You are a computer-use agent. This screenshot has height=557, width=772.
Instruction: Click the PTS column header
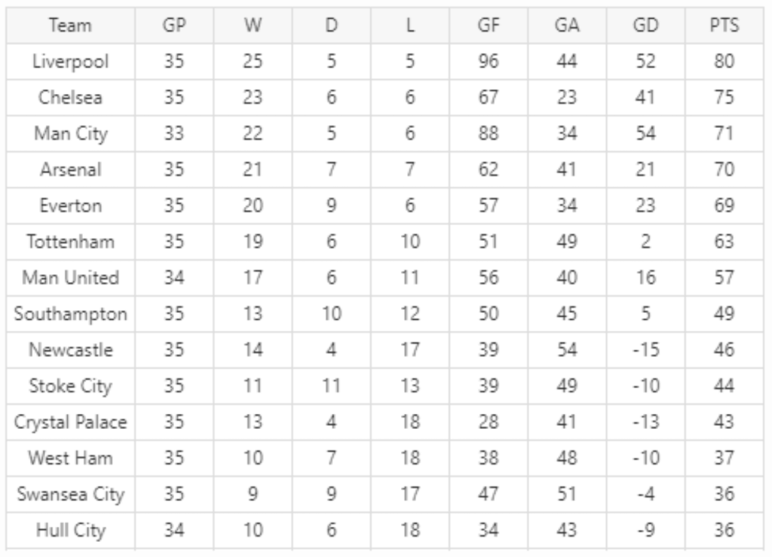tap(724, 26)
